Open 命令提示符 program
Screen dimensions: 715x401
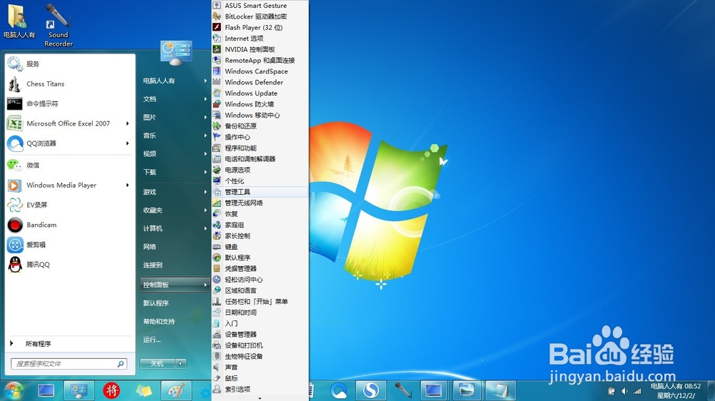pyautogui.click(x=70, y=103)
